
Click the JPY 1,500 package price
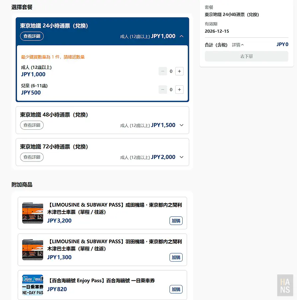163,125
